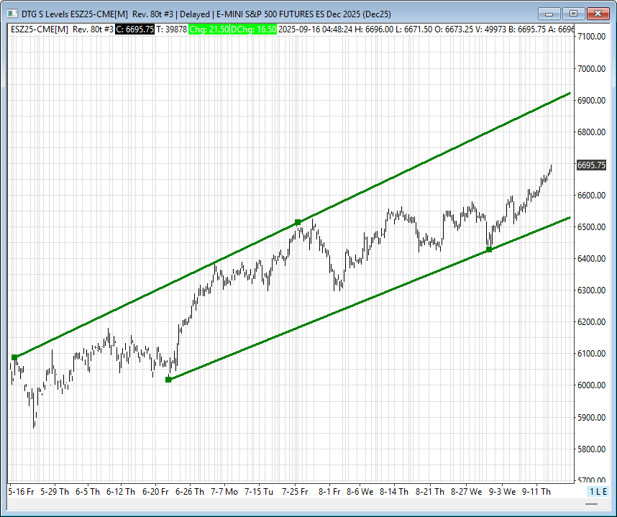617x517 pixels.
Task: Click the 6200.00 price axis label
Action: coord(591,322)
